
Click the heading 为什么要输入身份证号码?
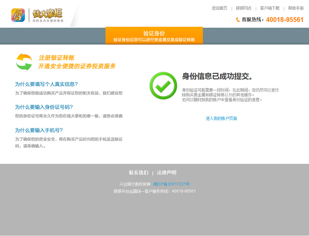(44, 107)
